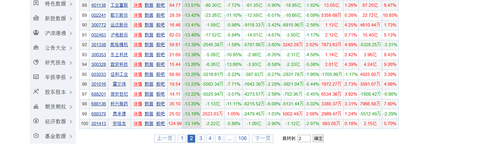The width and height of the screenshot is (478, 146).
Task: Click the 股东股本 person icon
Action: [x=36, y=92]
